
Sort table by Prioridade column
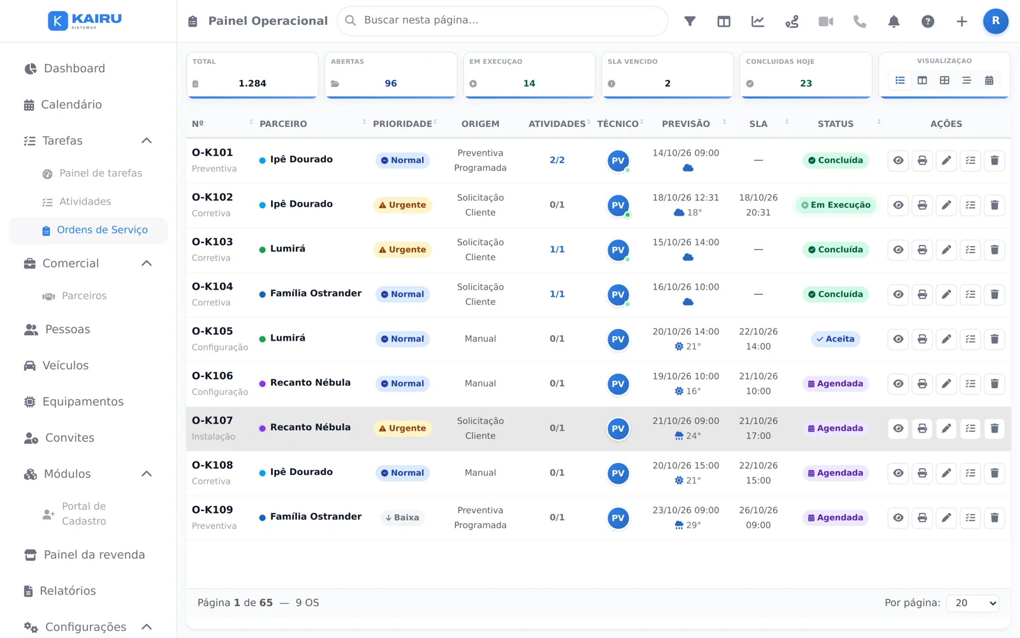pos(404,124)
